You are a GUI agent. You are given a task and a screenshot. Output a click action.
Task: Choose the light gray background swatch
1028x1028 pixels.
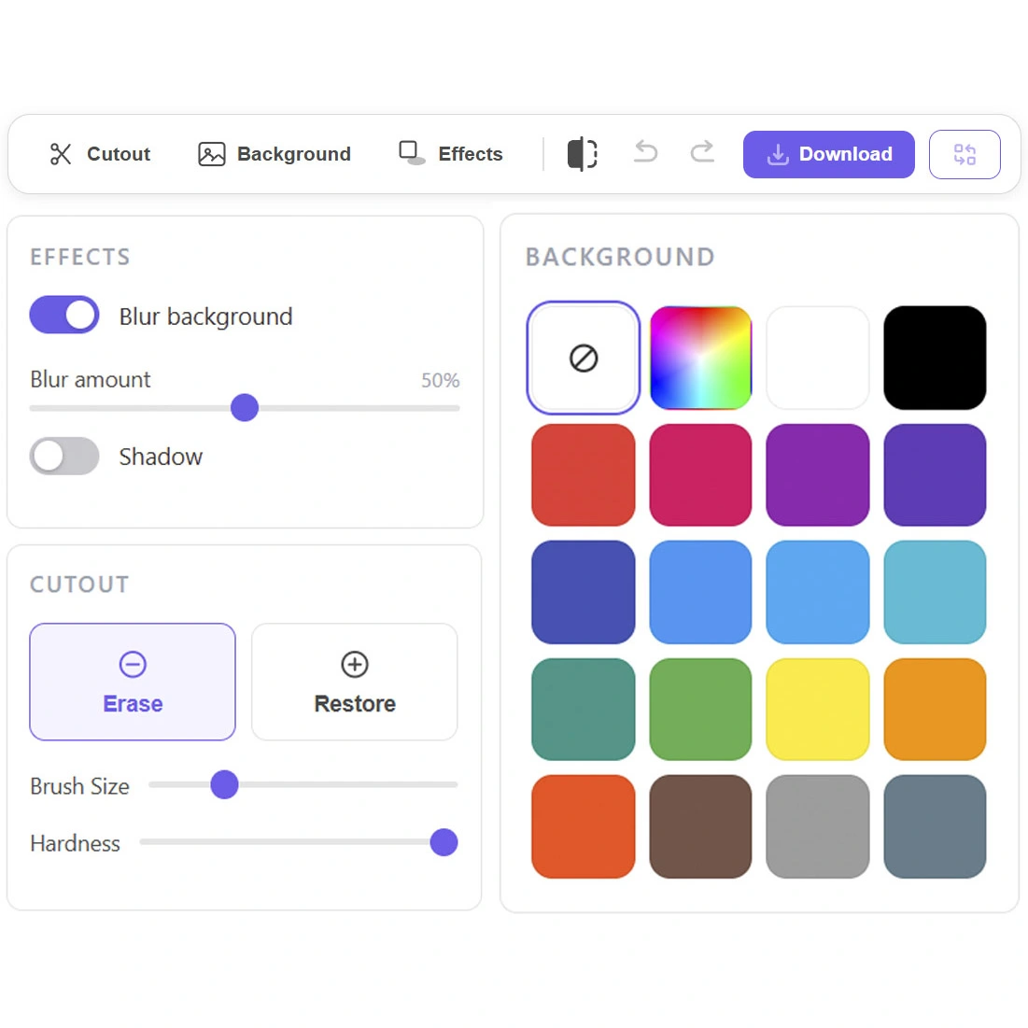[818, 826]
